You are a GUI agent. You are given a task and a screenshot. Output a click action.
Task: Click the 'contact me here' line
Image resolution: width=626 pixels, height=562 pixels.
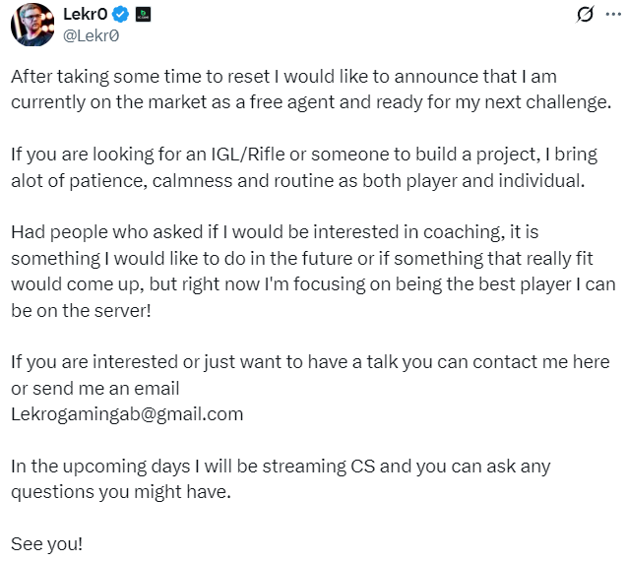[x=310, y=362]
